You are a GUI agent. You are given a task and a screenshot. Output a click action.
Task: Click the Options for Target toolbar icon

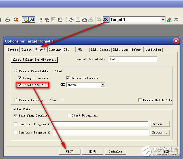(106, 20)
